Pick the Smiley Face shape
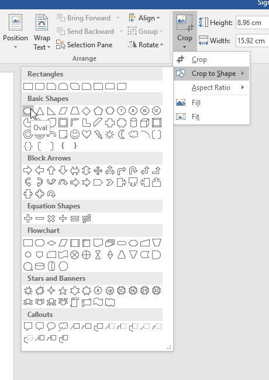 [75, 134]
